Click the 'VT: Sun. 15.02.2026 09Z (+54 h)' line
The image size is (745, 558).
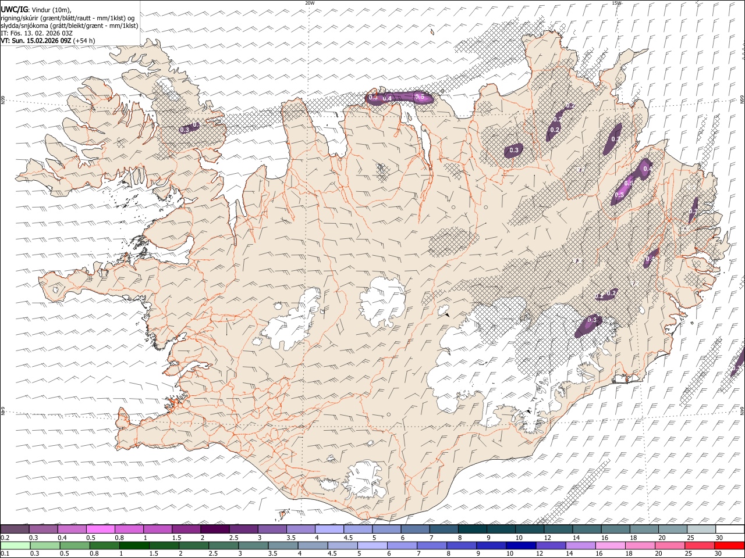(x=48, y=41)
